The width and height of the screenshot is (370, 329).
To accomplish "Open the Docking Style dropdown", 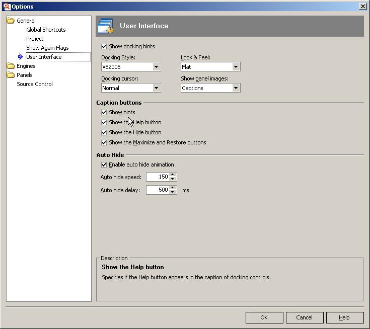I will (156, 67).
